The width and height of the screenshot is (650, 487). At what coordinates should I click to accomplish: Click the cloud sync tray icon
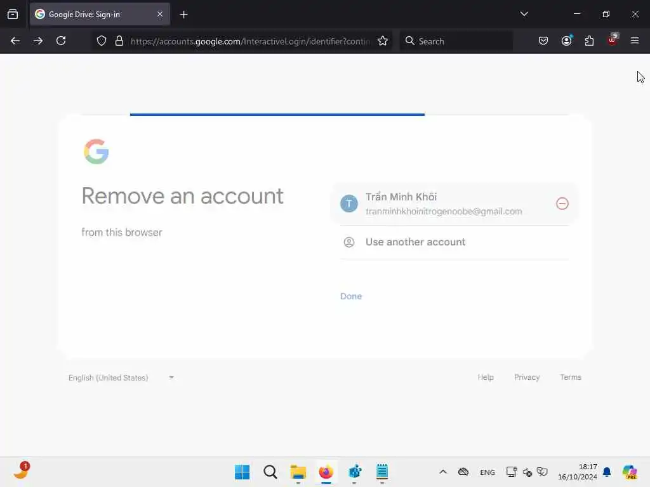[463, 472]
